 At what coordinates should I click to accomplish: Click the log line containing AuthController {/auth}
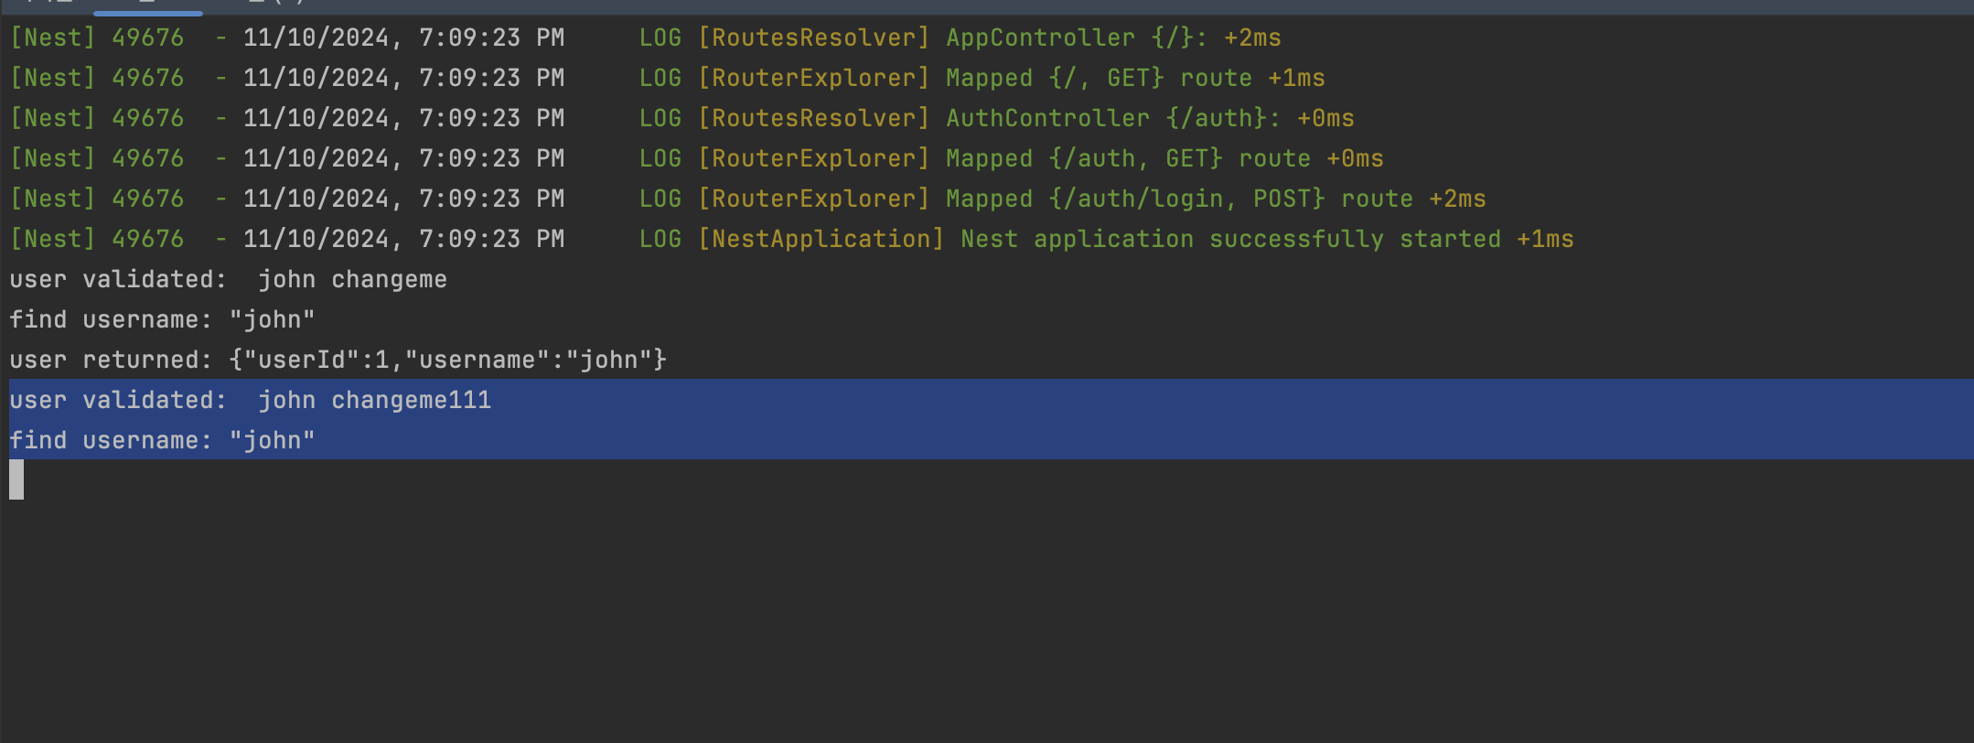[682, 118]
